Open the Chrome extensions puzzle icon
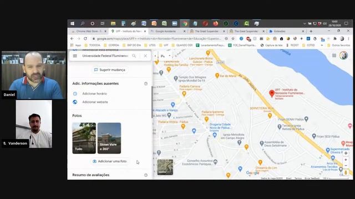Viewport: 355px width, 199px height. coord(335,39)
